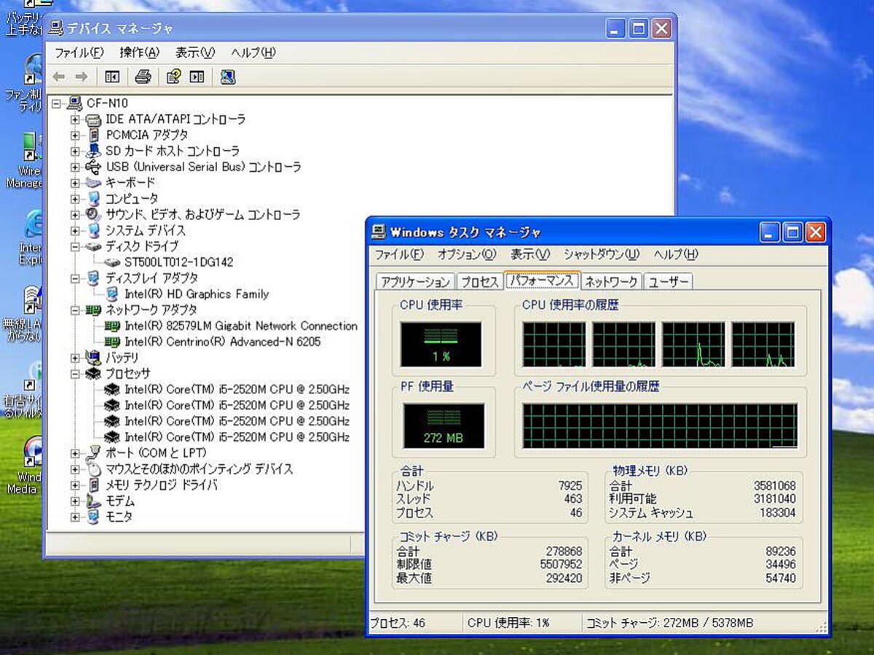Click status bar text コミット チャージ: 272MB / 5378MB
The image size is (874, 655).
click(670, 624)
